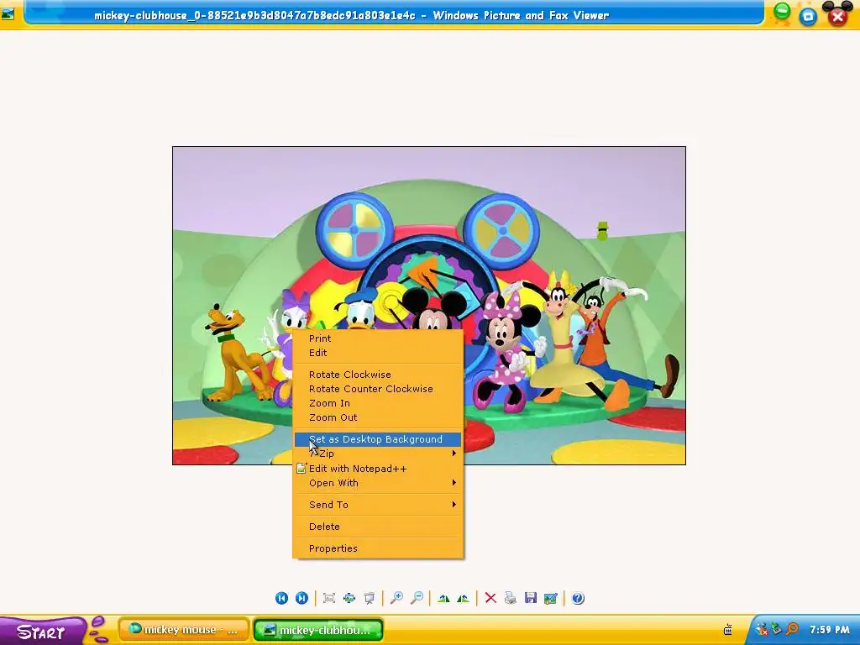The height and width of the screenshot is (645, 860).
Task: Click Set as Desktop Background
Action: 378,439
